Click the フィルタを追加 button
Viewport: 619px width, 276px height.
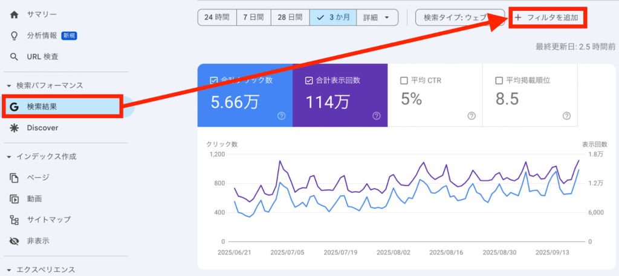[548, 17]
